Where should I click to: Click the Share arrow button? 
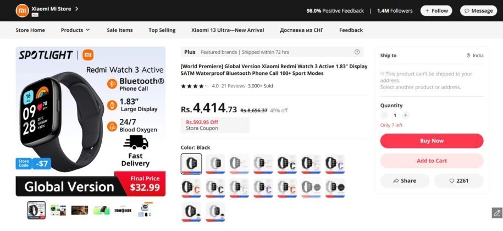(405, 180)
